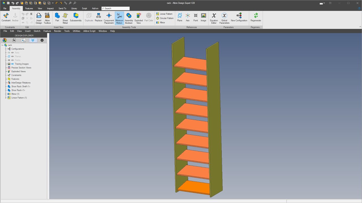
Task: Collapse the rack root node
Action: pos(2,45)
